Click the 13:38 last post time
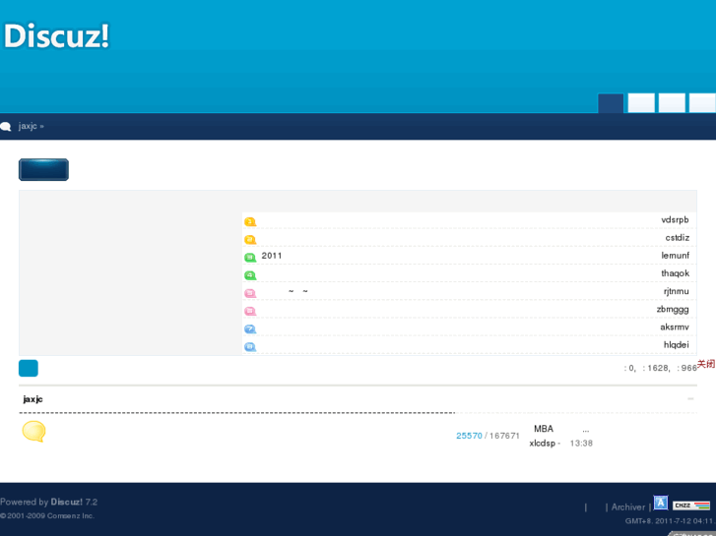Viewport: 716px width, 536px height. [x=581, y=444]
